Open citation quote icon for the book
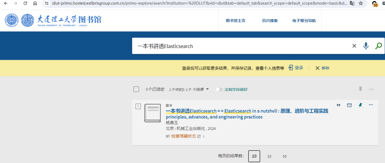This screenshot has height=163, width=385. coord(338,105)
